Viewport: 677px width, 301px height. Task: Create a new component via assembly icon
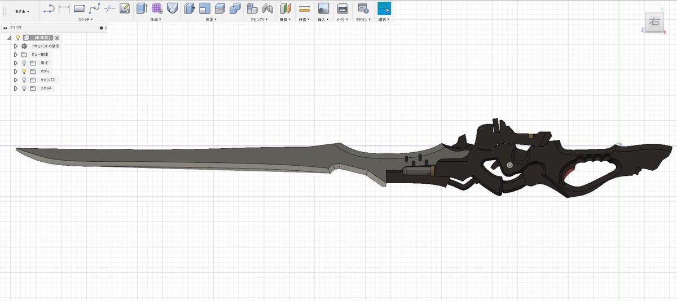pyautogui.click(x=253, y=8)
